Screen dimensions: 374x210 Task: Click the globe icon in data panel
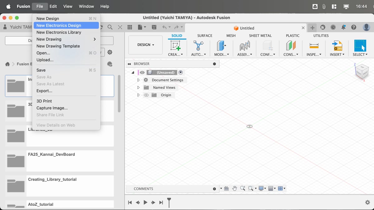coord(110,64)
